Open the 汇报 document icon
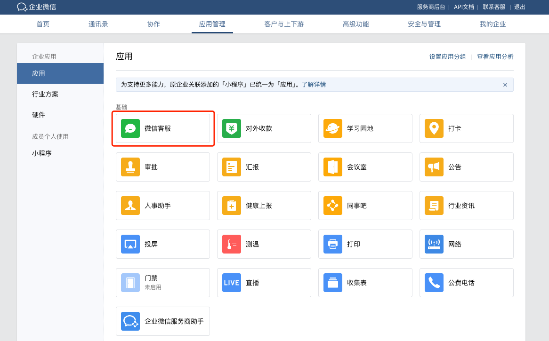 point(232,167)
